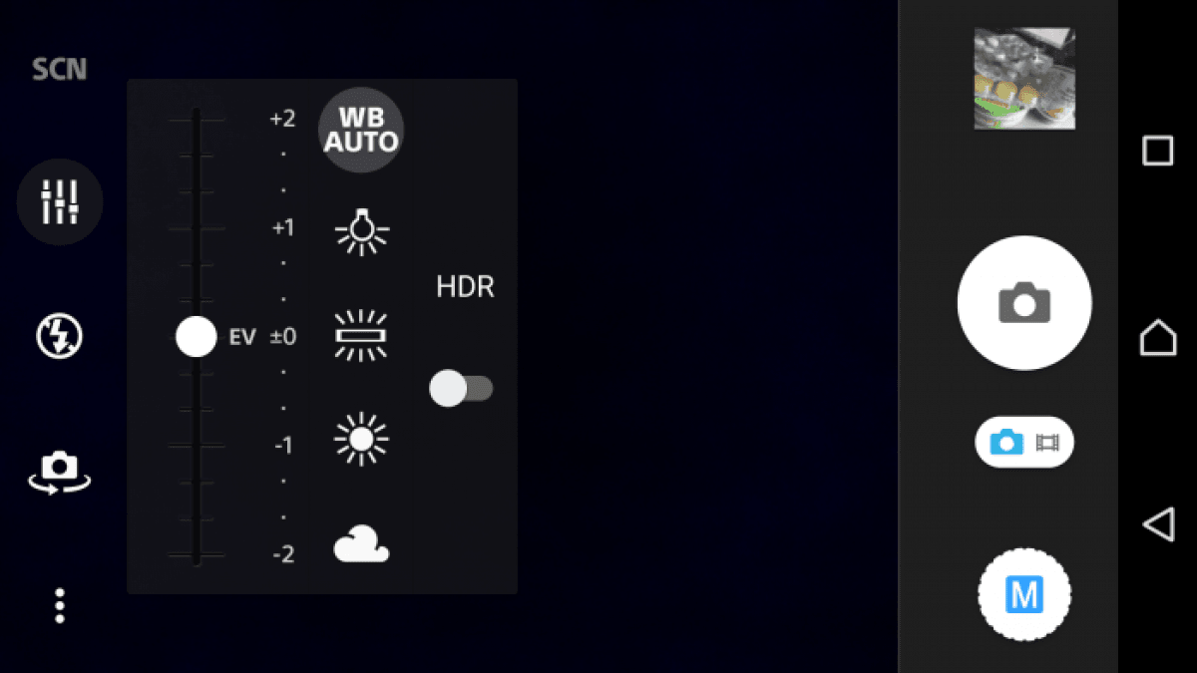Set exposure to +2 on EV scale
Screen dimensions: 1197x673
point(282,119)
